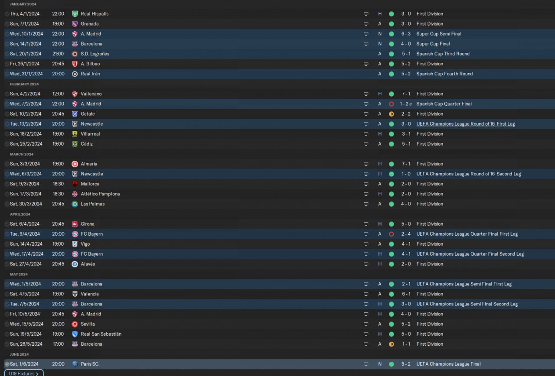The height and width of the screenshot is (376, 555).
Task: Click the date Wed, 17/4/2024
Action: (x=26, y=254)
